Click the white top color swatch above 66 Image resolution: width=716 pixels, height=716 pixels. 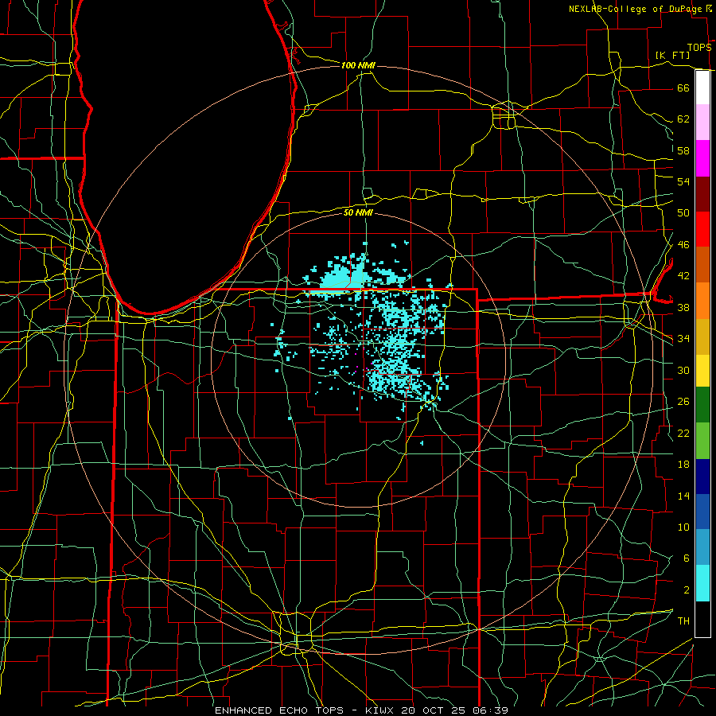[702, 88]
